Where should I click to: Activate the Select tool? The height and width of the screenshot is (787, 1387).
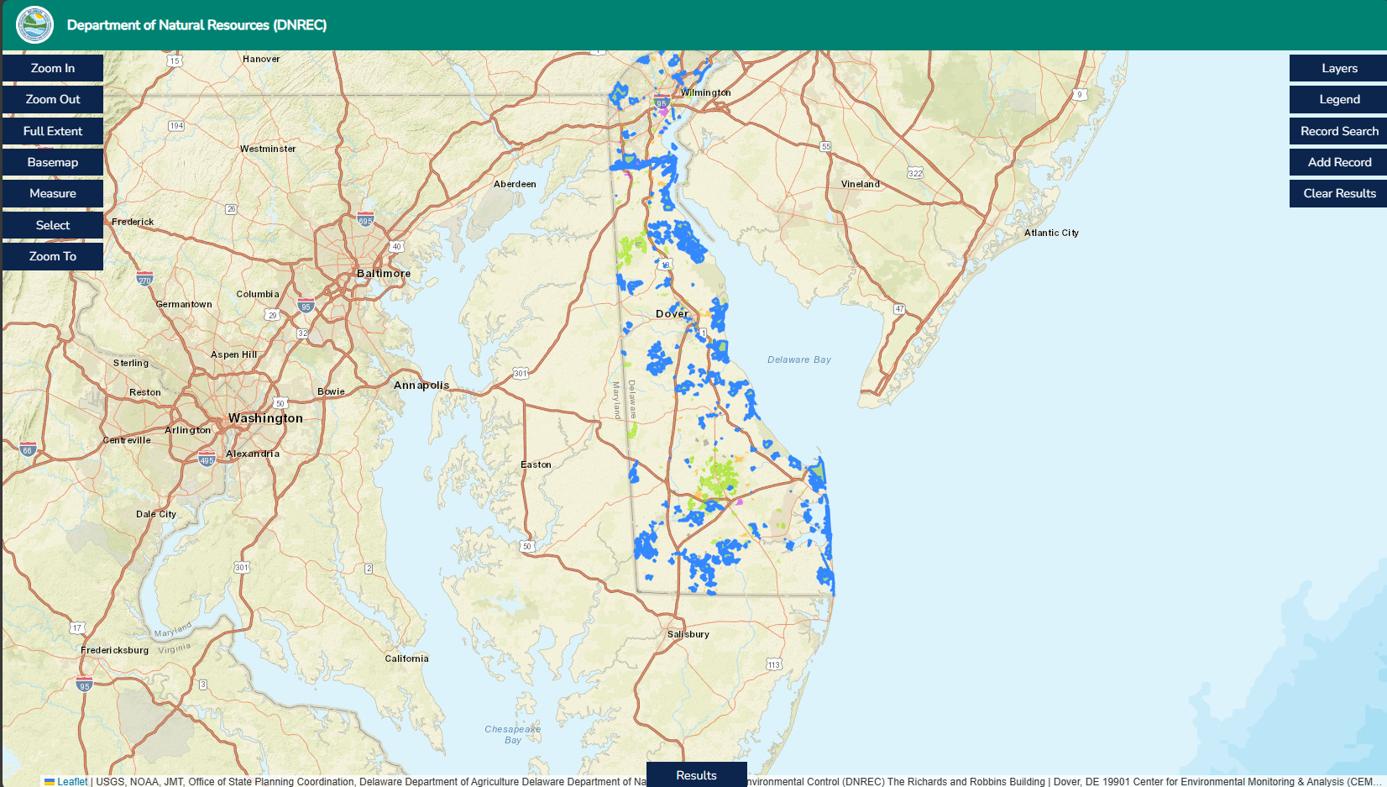click(53, 225)
